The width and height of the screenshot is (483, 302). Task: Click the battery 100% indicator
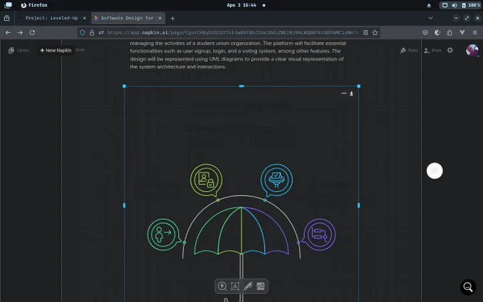471,5
